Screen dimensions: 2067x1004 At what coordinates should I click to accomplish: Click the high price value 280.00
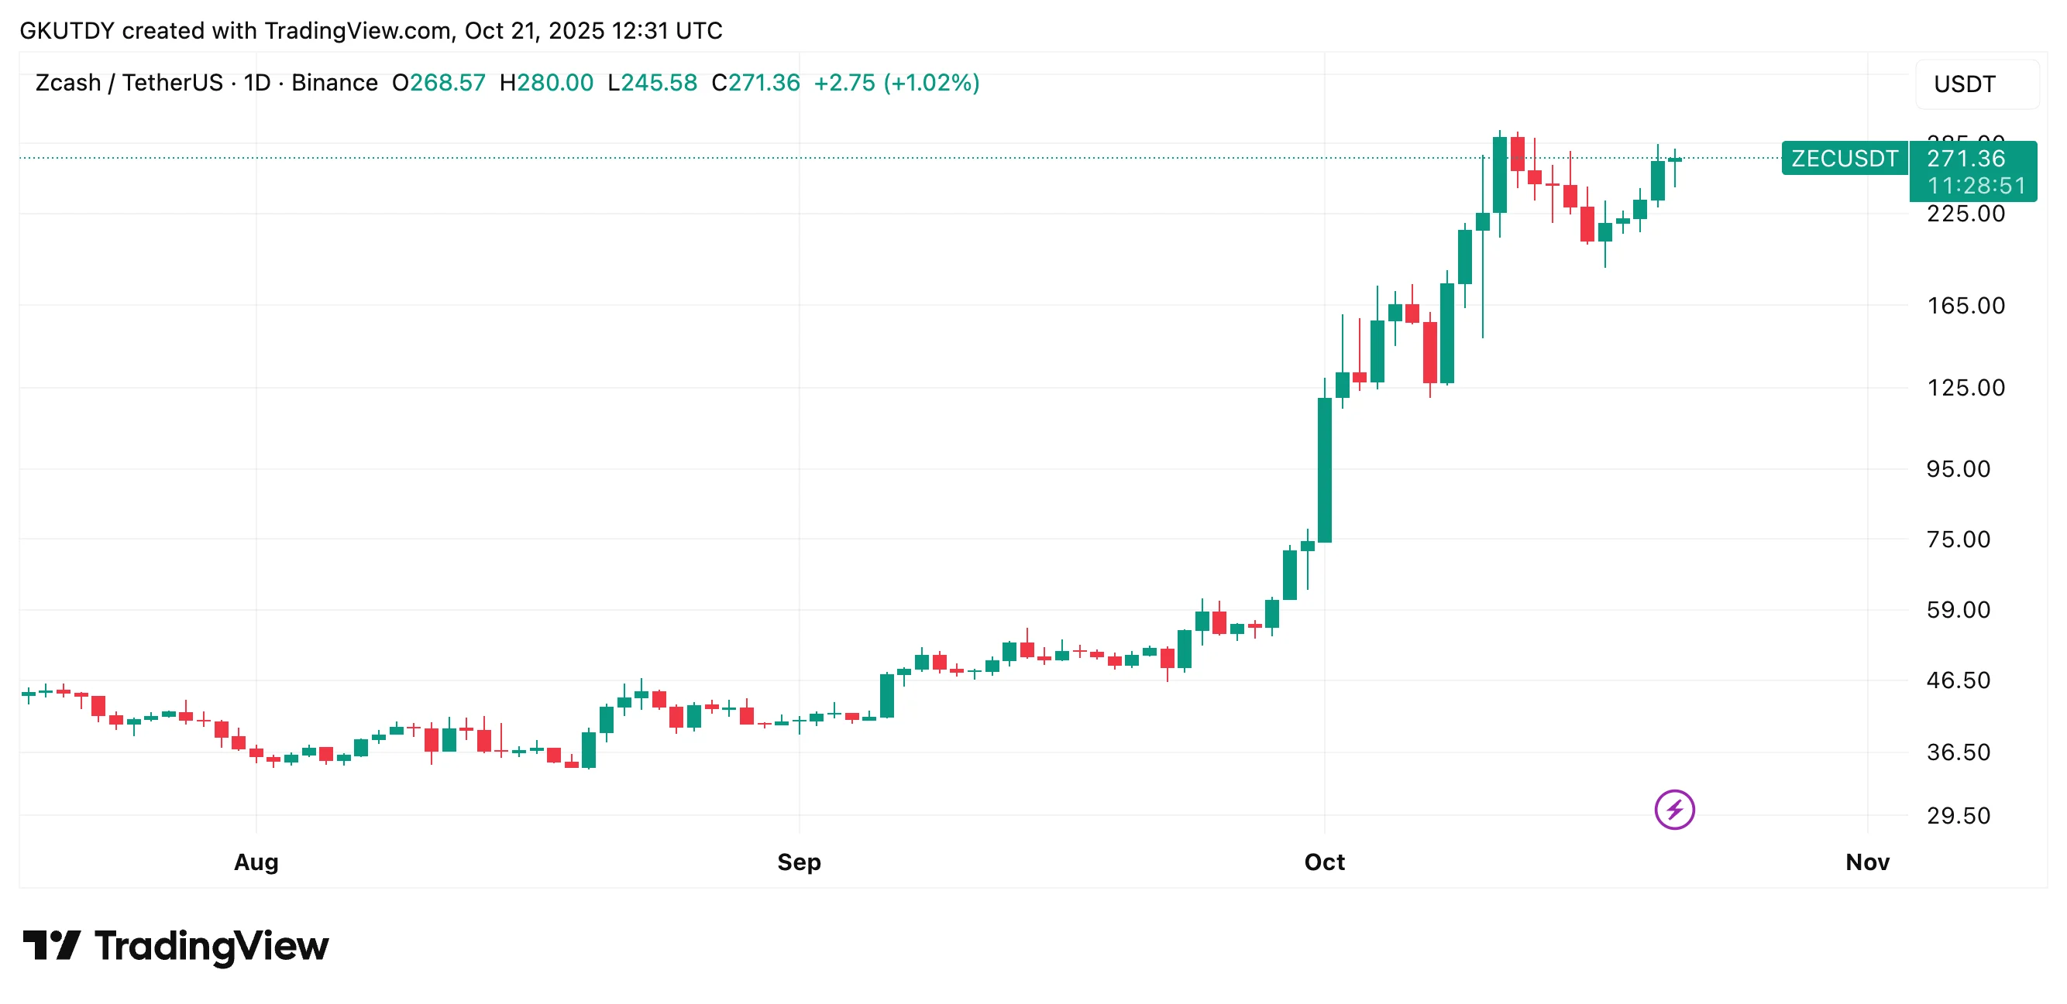tap(555, 83)
